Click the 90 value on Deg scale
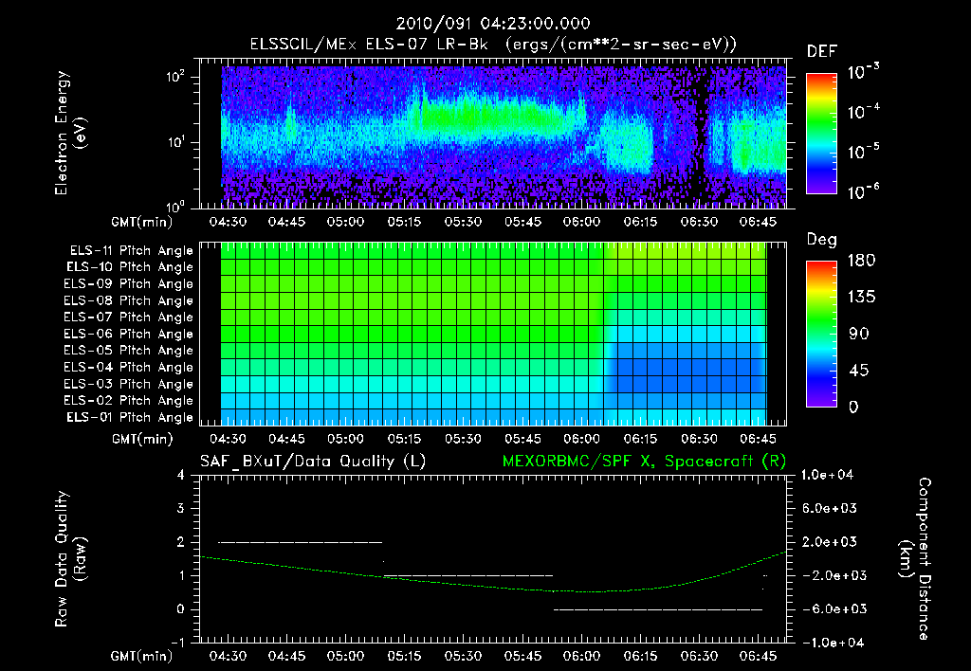Screen dimensions: 971x671 pos(859,335)
